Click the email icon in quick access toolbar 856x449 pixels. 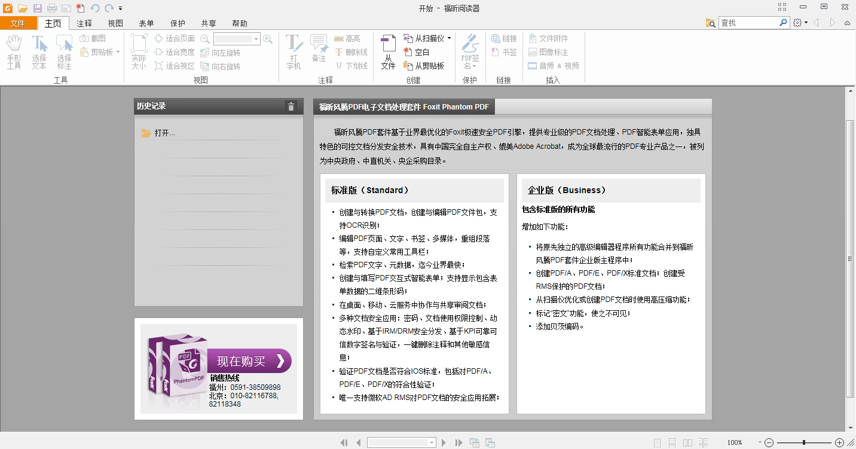(66, 8)
